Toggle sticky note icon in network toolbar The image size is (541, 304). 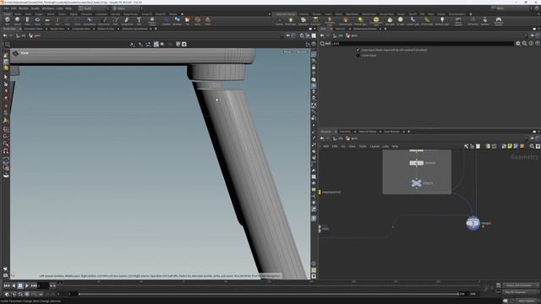[510, 146]
